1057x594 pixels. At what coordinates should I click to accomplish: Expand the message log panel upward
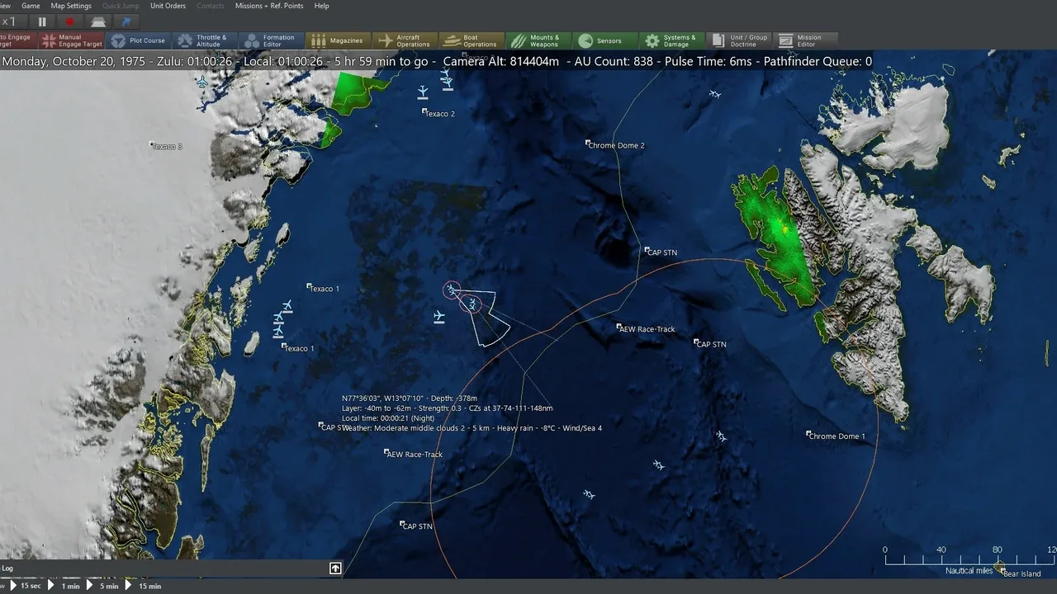click(335, 568)
